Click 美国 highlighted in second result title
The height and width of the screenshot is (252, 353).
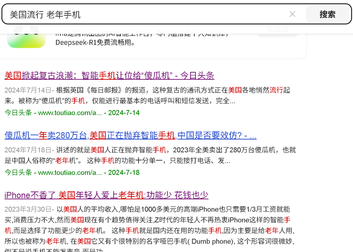click(98, 135)
